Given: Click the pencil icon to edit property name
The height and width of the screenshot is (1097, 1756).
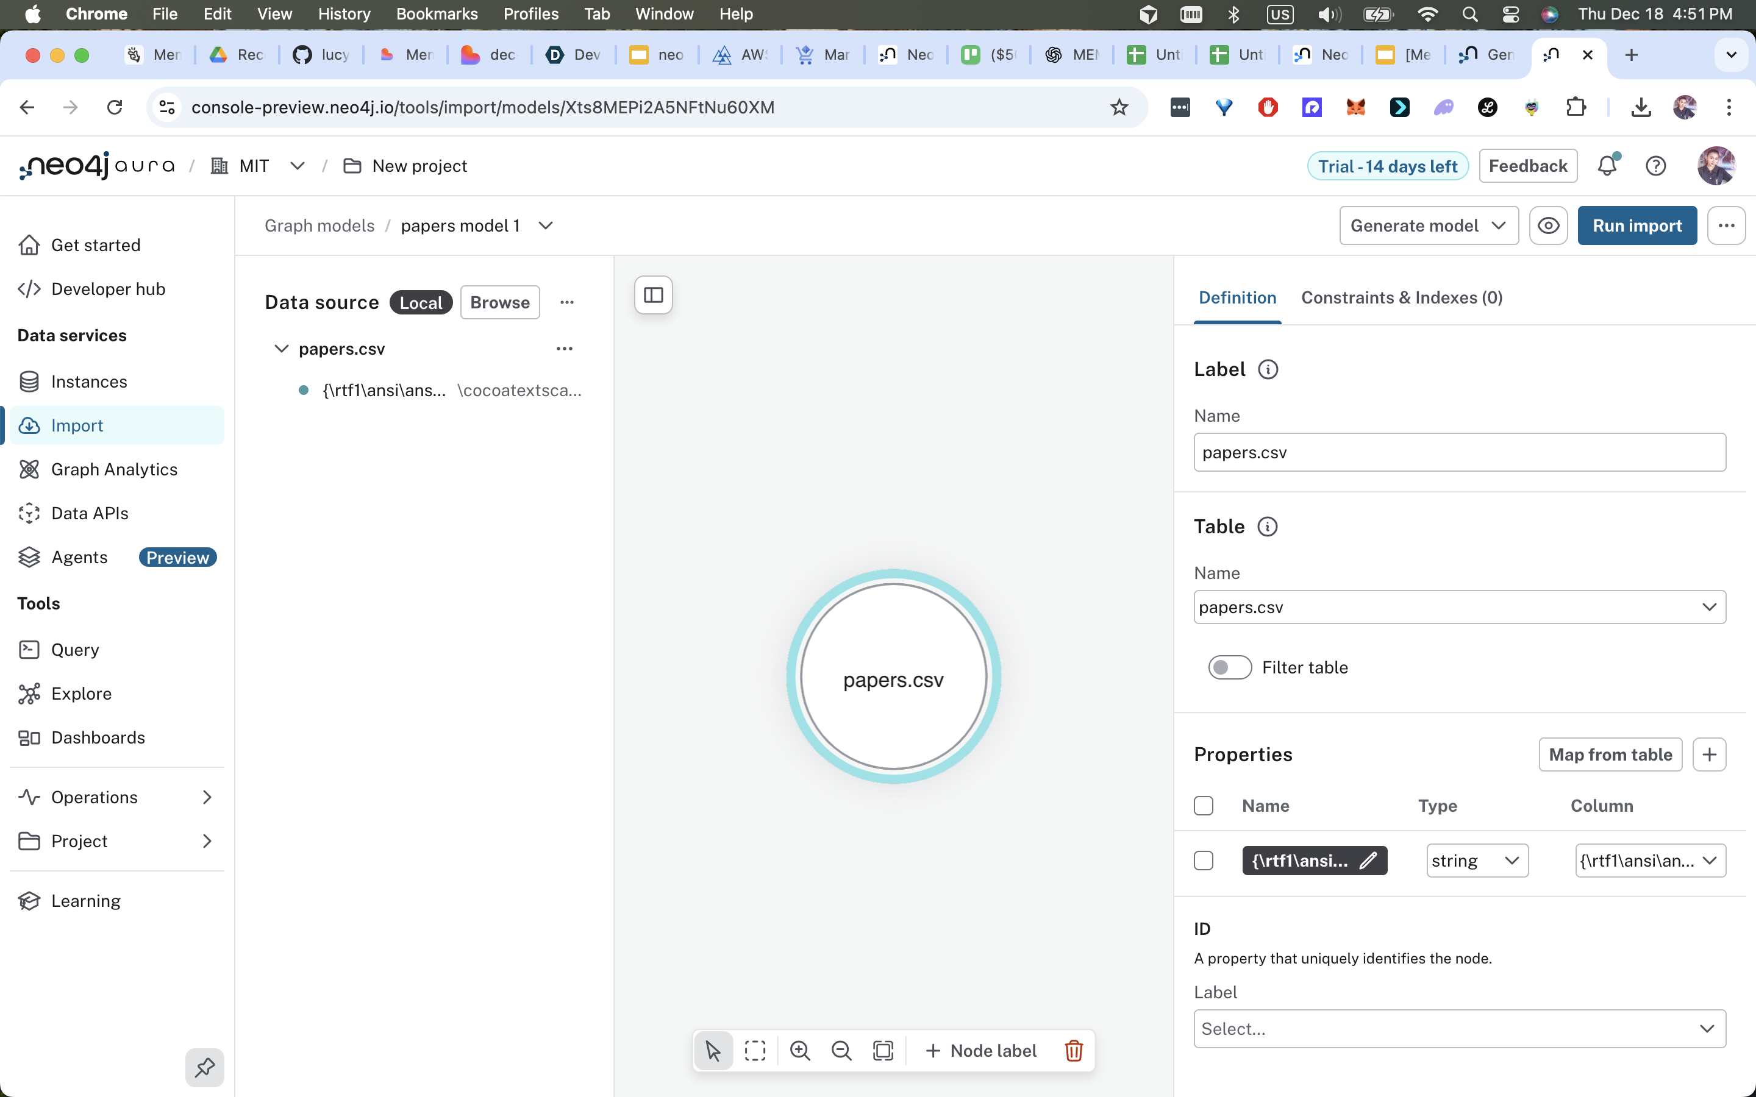Looking at the screenshot, I should [1368, 861].
